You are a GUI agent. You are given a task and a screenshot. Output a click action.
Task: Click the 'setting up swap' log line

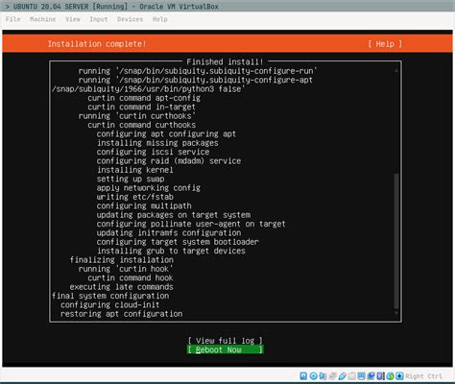pyautogui.click(x=131, y=179)
